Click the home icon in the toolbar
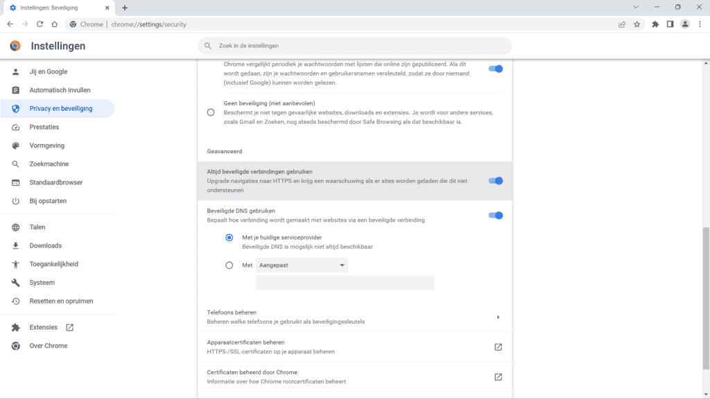 (54, 24)
